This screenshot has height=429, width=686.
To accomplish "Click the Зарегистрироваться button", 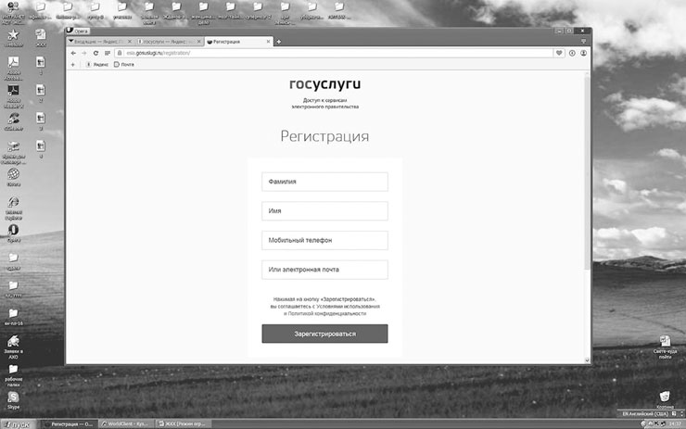I will point(324,334).
